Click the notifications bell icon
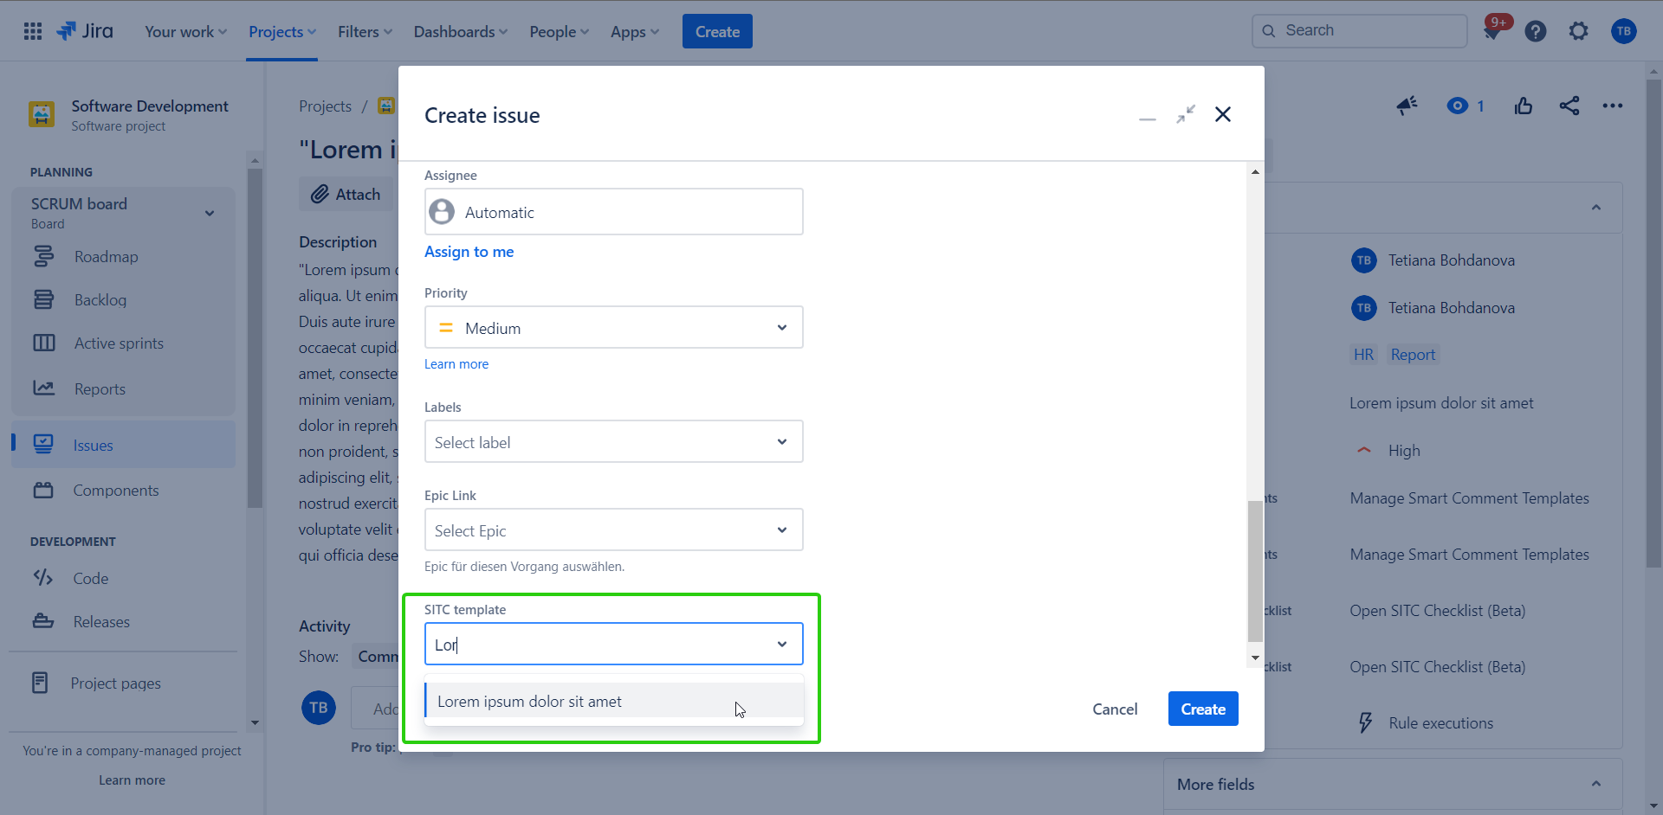1663x815 pixels. (x=1492, y=32)
